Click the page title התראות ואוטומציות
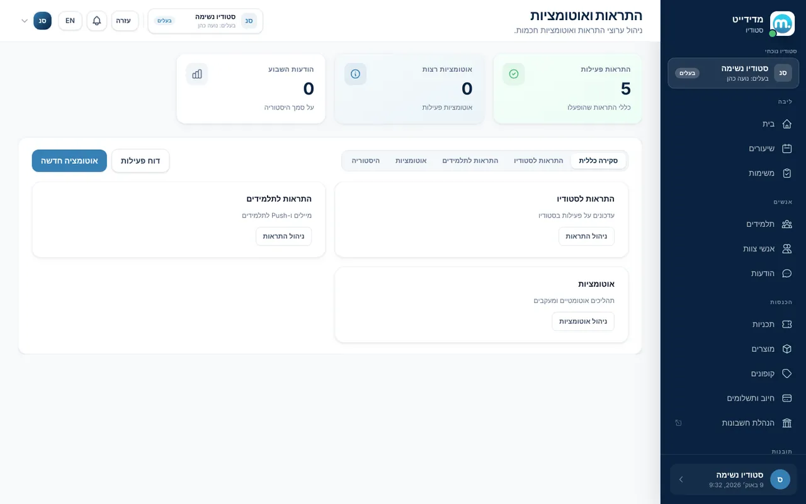Screen dimensions: 806x504 [586, 16]
